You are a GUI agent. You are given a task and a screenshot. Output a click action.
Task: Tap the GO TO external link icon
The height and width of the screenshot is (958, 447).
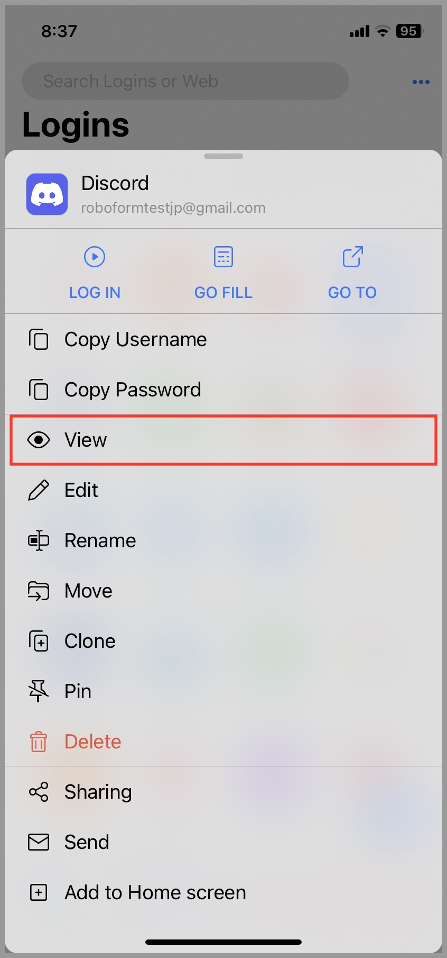[352, 257]
